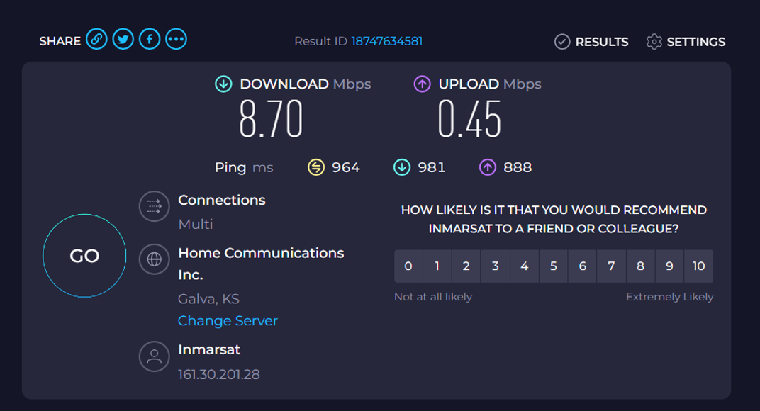Copy the share link icon
The image size is (760, 411).
tap(96, 40)
